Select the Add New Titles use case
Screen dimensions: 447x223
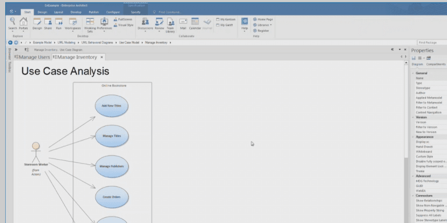[112, 106]
